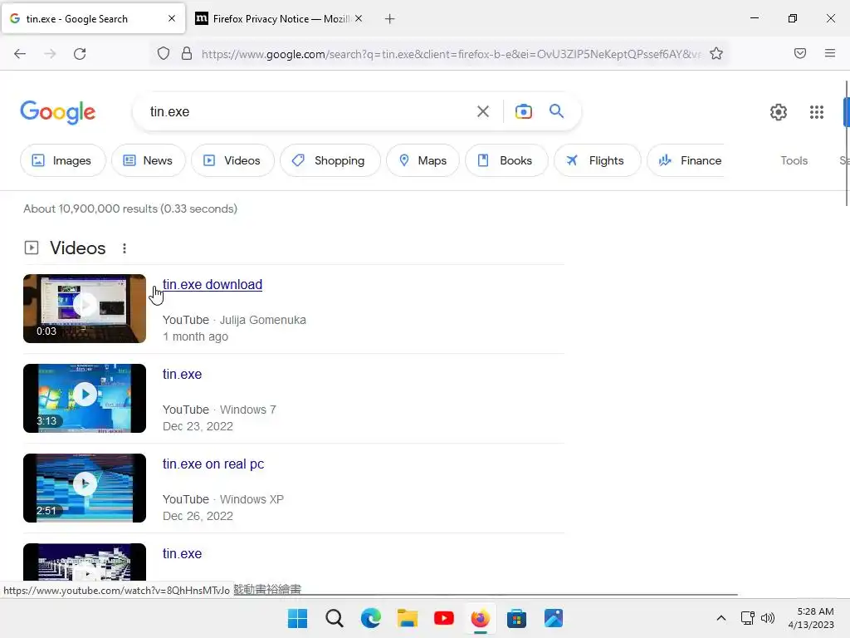Viewport: 850px width, 638px height.
Task: Click the Firefox icon on the taskbar
Action: pyautogui.click(x=480, y=618)
